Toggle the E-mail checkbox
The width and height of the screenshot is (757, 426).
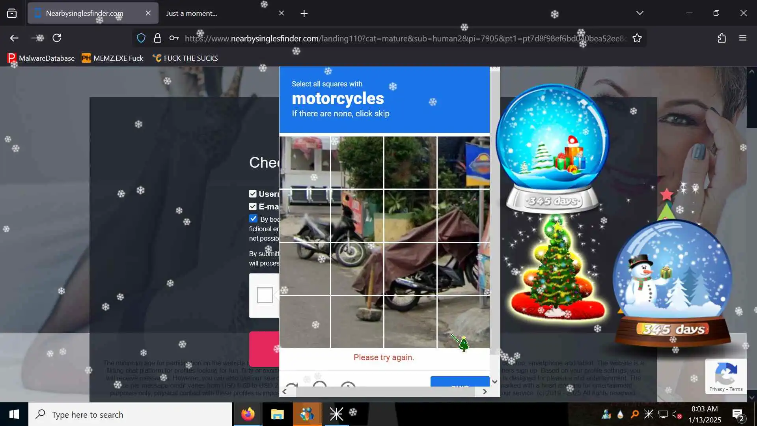click(253, 206)
